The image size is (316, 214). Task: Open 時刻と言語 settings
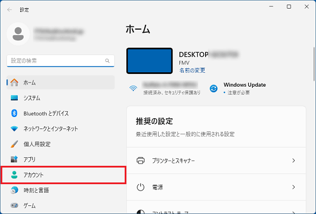pos(61,190)
